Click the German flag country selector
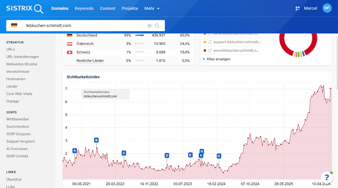Image resolution: width=338 pixels, height=188 pixels. pos(14,25)
